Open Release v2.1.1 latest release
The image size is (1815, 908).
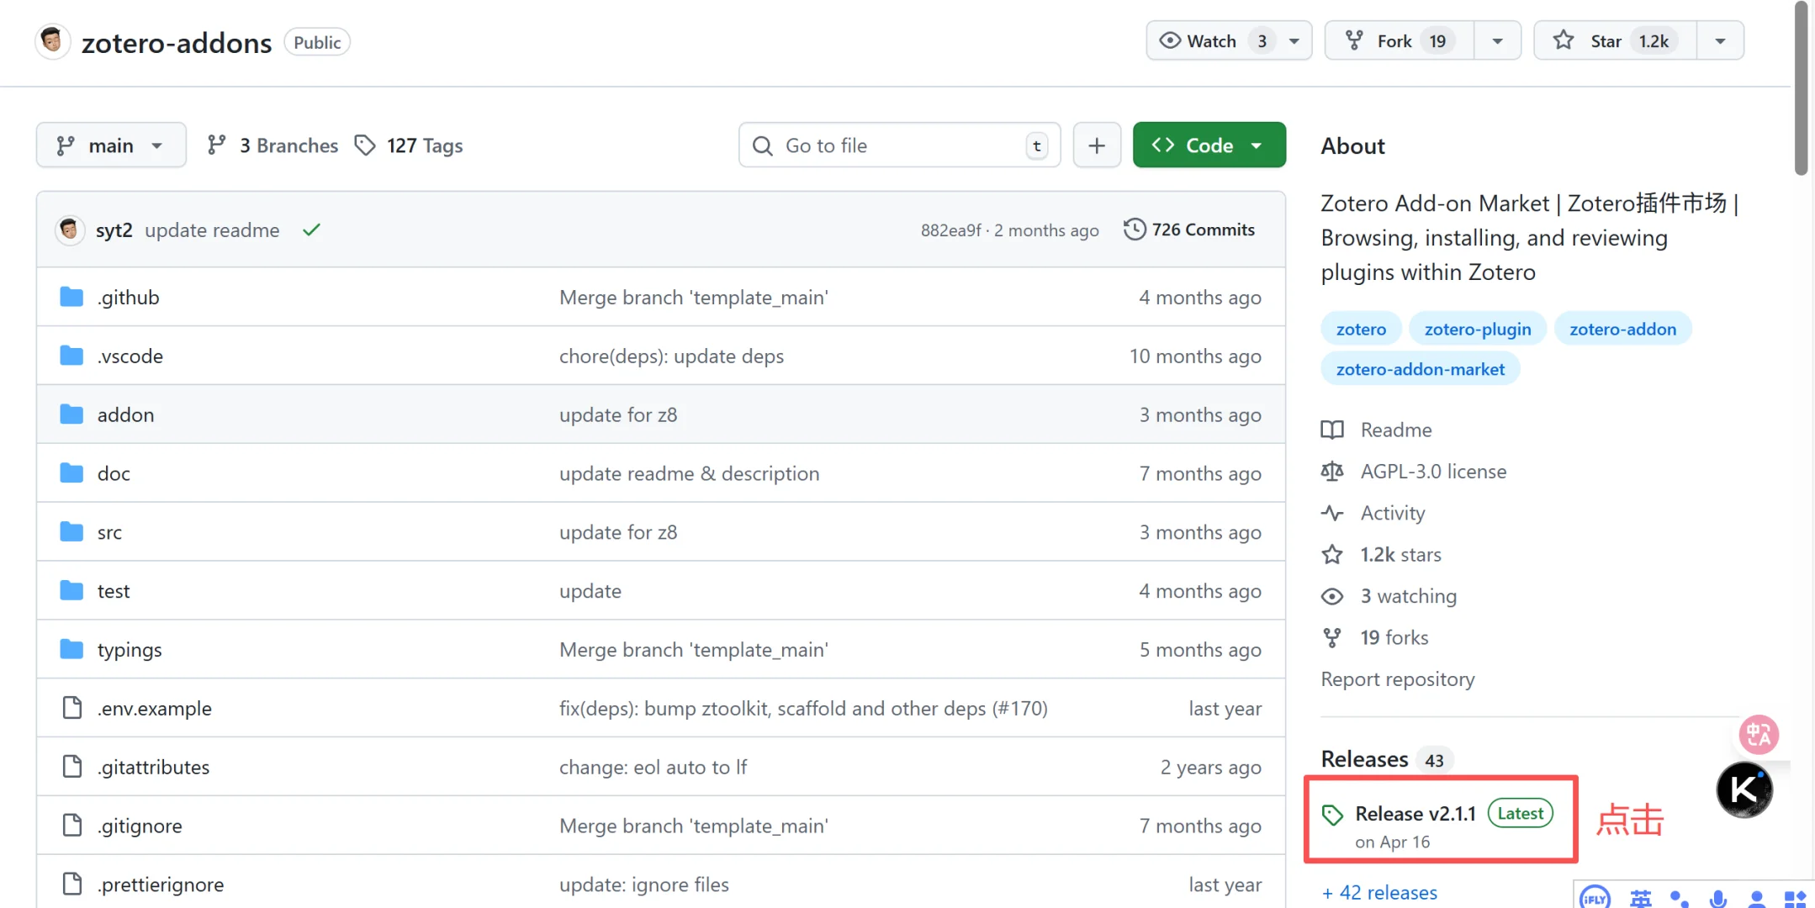(1415, 814)
